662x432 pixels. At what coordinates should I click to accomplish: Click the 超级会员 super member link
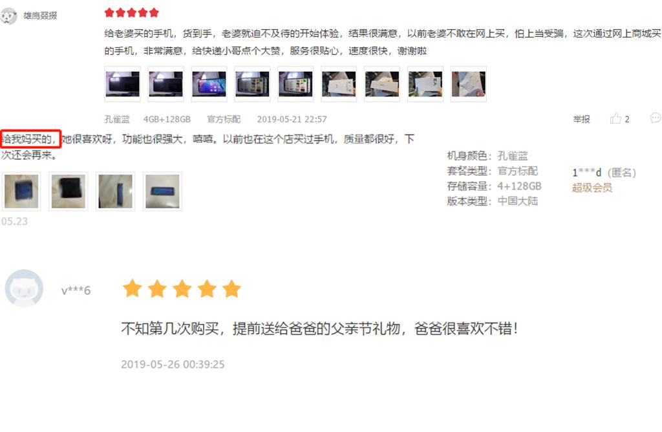[592, 188]
